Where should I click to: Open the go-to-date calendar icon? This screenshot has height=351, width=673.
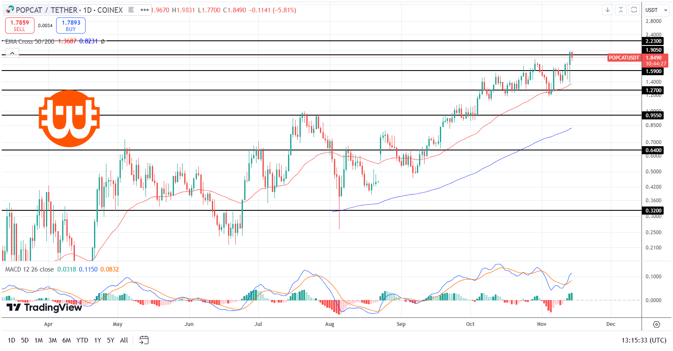(144, 340)
